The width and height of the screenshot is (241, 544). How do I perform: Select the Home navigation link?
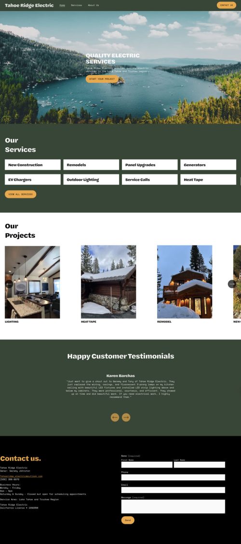[62, 5]
